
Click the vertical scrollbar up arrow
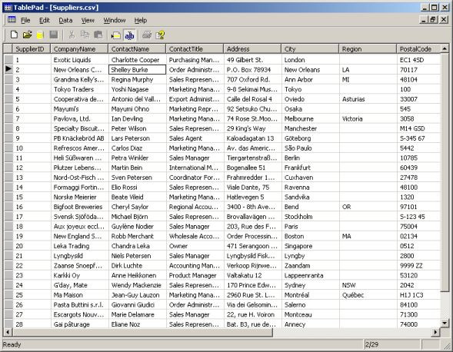pos(445,48)
